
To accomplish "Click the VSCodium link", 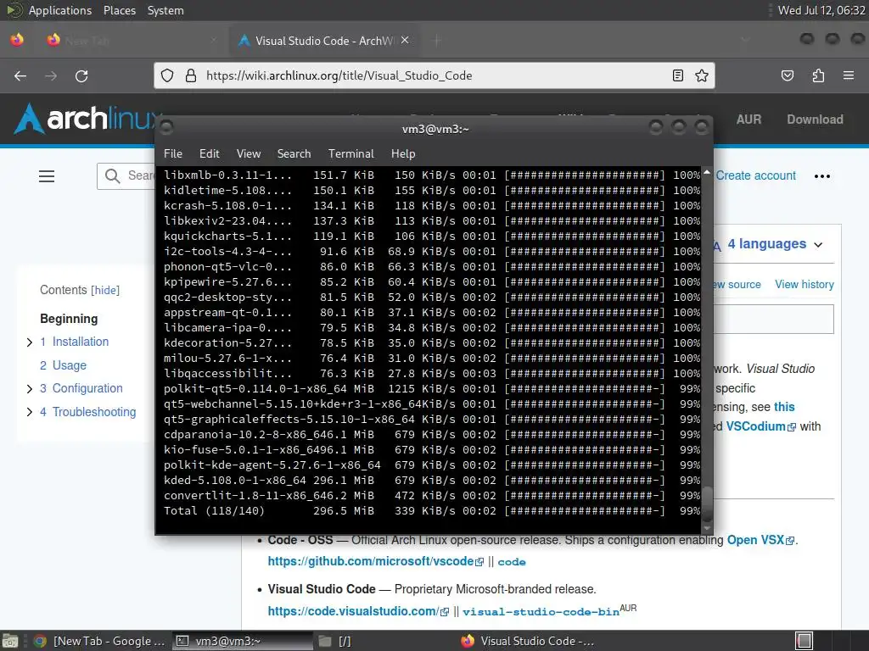I will [755, 426].
